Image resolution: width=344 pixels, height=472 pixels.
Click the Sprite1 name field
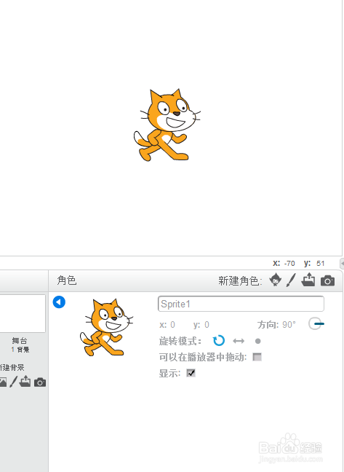[x=241, y=304]
